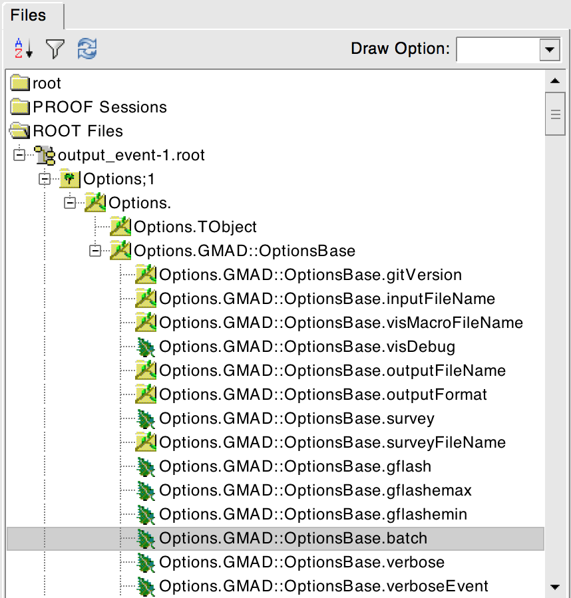
Task: Click the verbose leaf icon
Action: (x=146, y=563)
